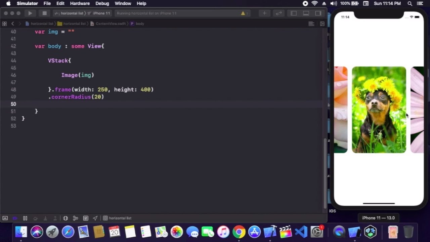This screenshot has height=242, width=430.
Task: Open the editor options lines icon
Action: [311, 24]
